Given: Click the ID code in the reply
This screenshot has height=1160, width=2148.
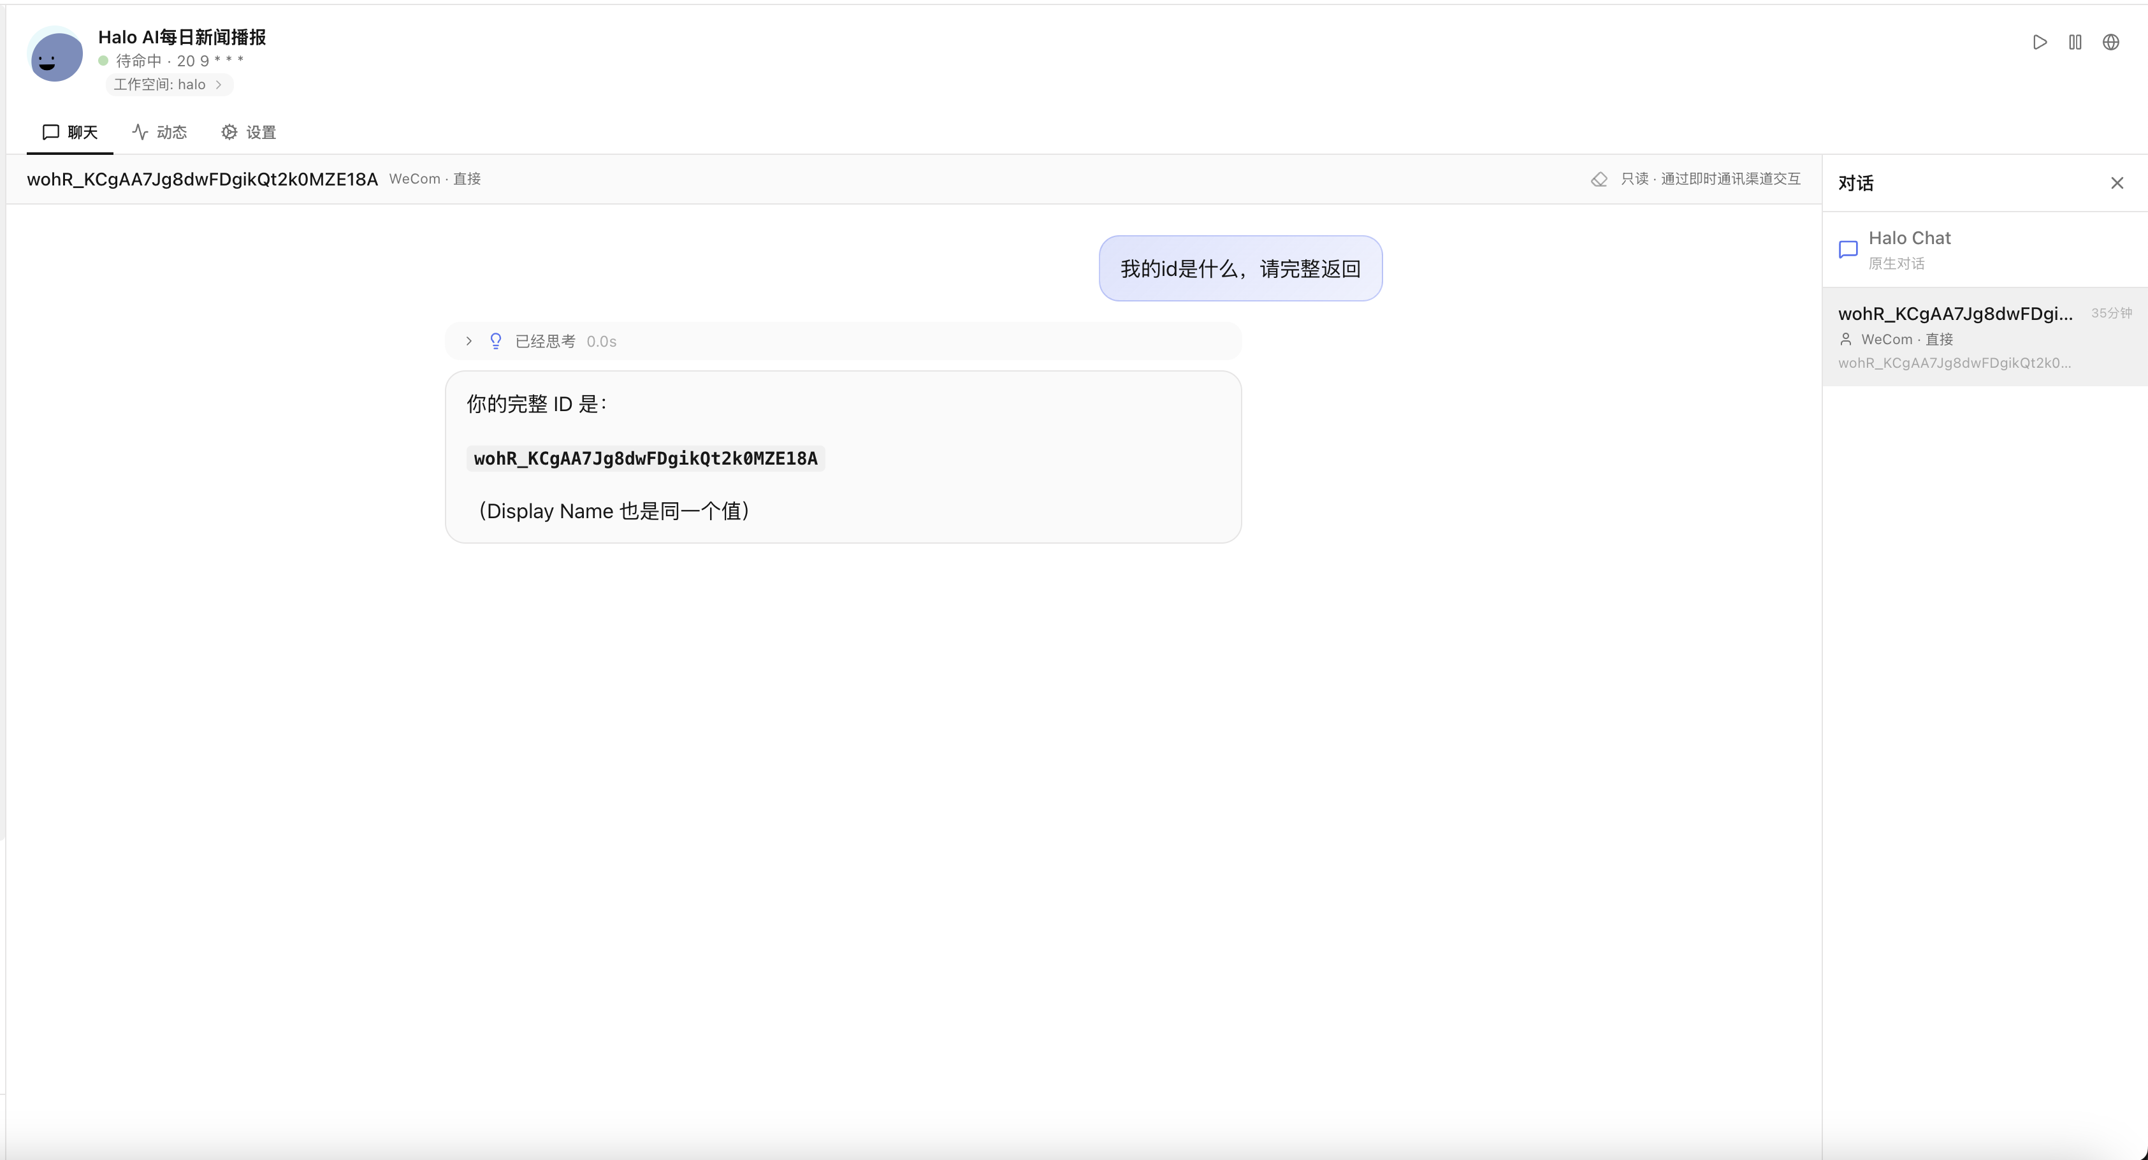Looking at the screenshot, I should point(646,458).
